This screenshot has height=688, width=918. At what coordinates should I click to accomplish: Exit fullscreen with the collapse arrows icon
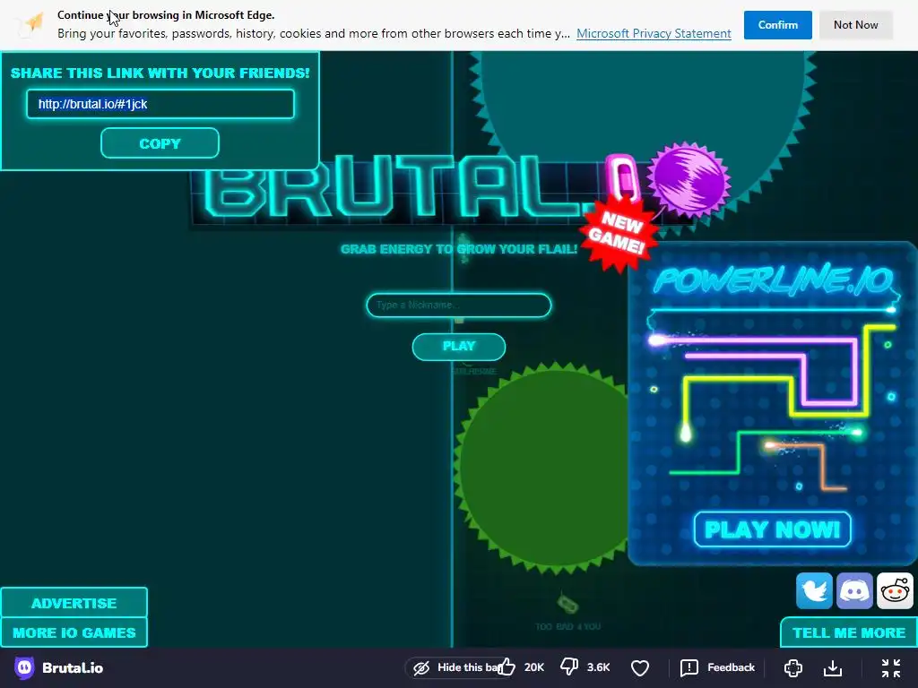[x=890, y=667]
